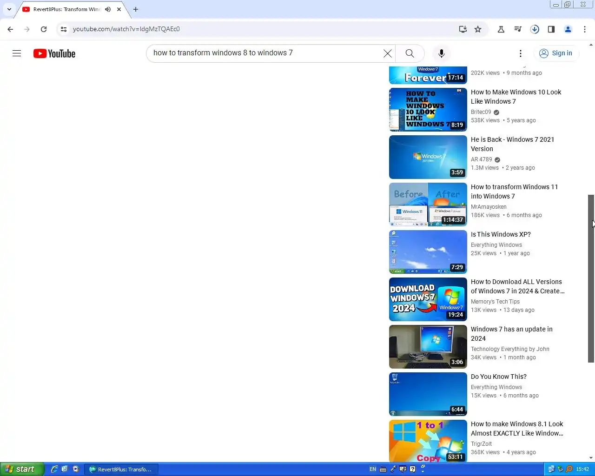Reload the page
595x476 pixels.
tap(44, 29)
